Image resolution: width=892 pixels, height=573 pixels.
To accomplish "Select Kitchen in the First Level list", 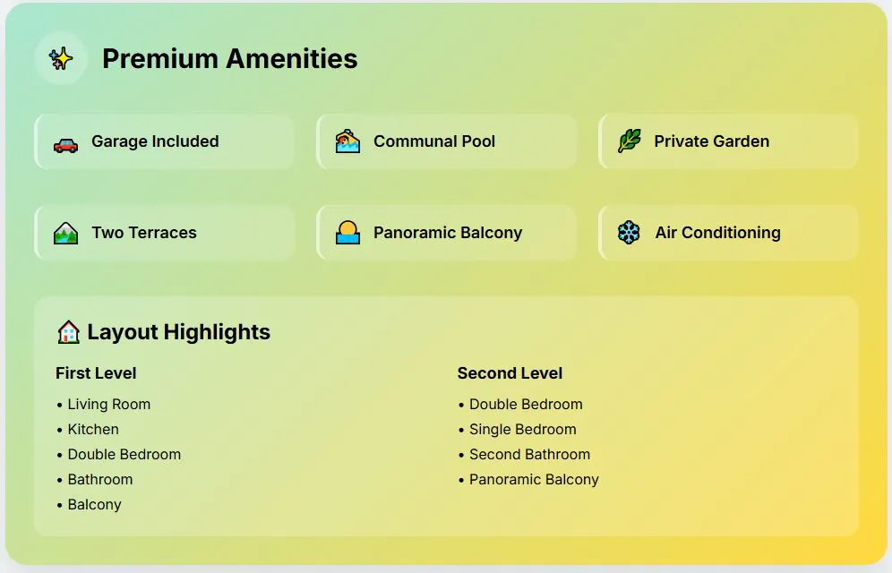I will [93, 430].
